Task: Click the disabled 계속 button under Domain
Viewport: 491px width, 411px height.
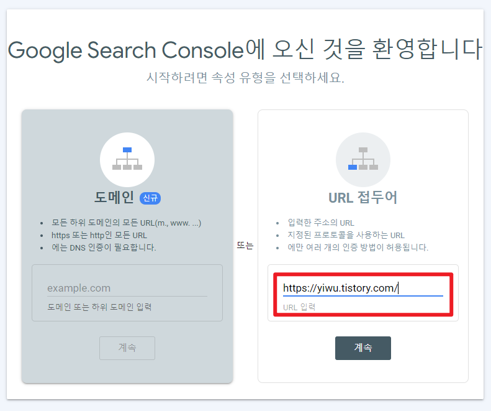Action: tap(127, 348)
